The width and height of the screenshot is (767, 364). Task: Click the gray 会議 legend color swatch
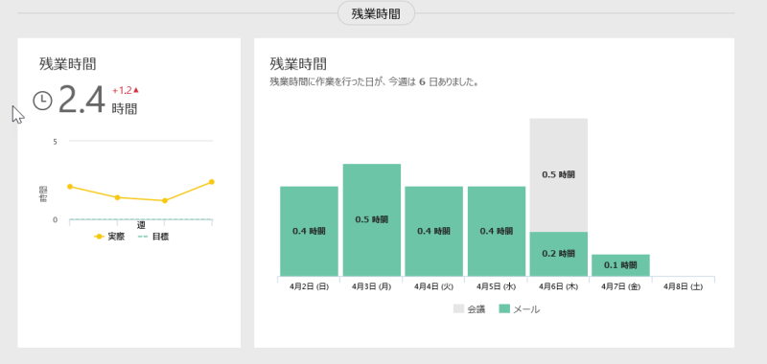pos(459,308)
